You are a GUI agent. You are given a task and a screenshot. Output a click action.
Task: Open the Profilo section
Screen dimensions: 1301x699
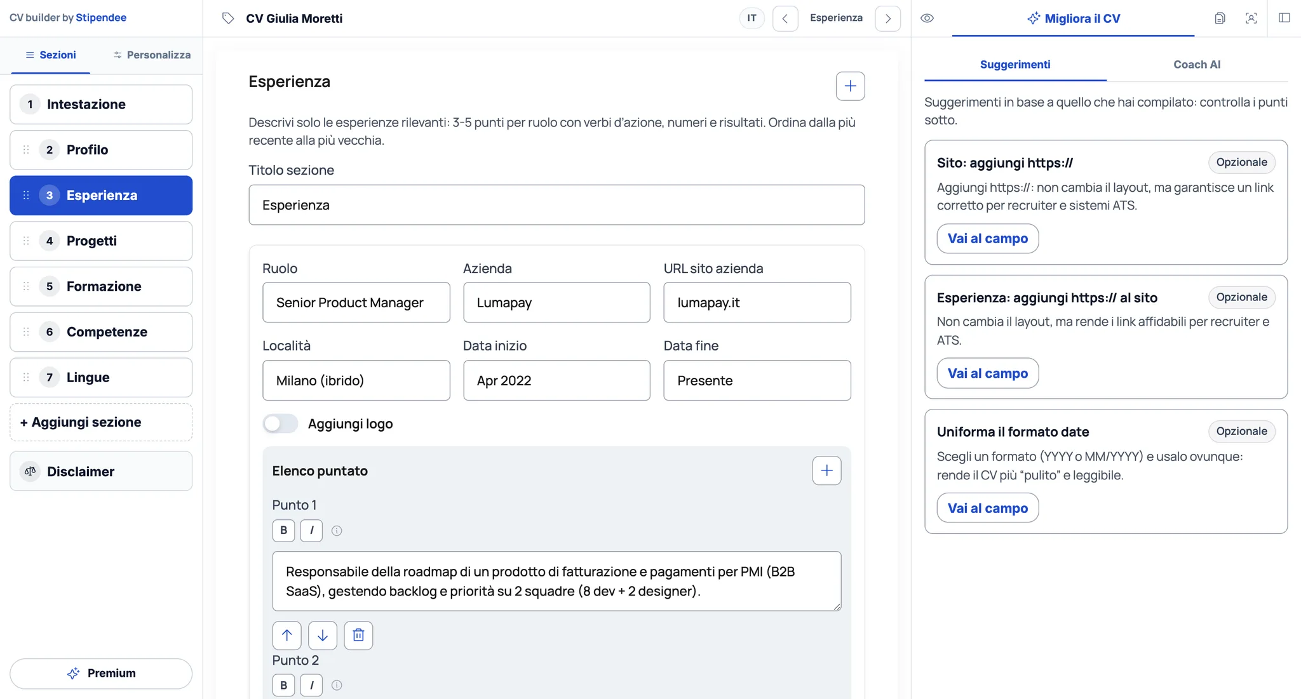[101, 150]
